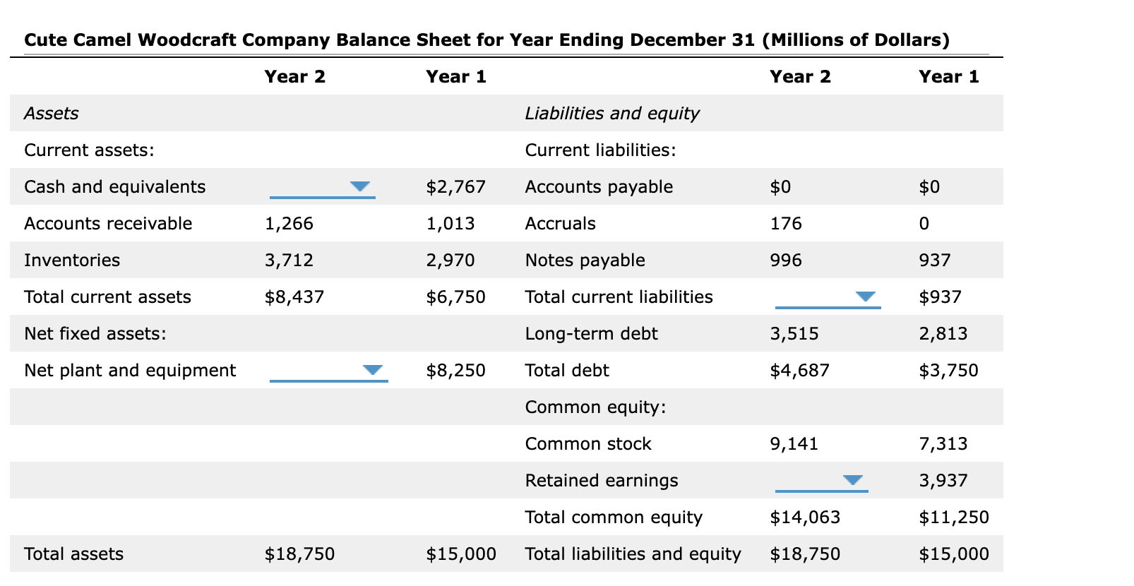Click the 'Total current liabilities' label

[x=619, y=297]
